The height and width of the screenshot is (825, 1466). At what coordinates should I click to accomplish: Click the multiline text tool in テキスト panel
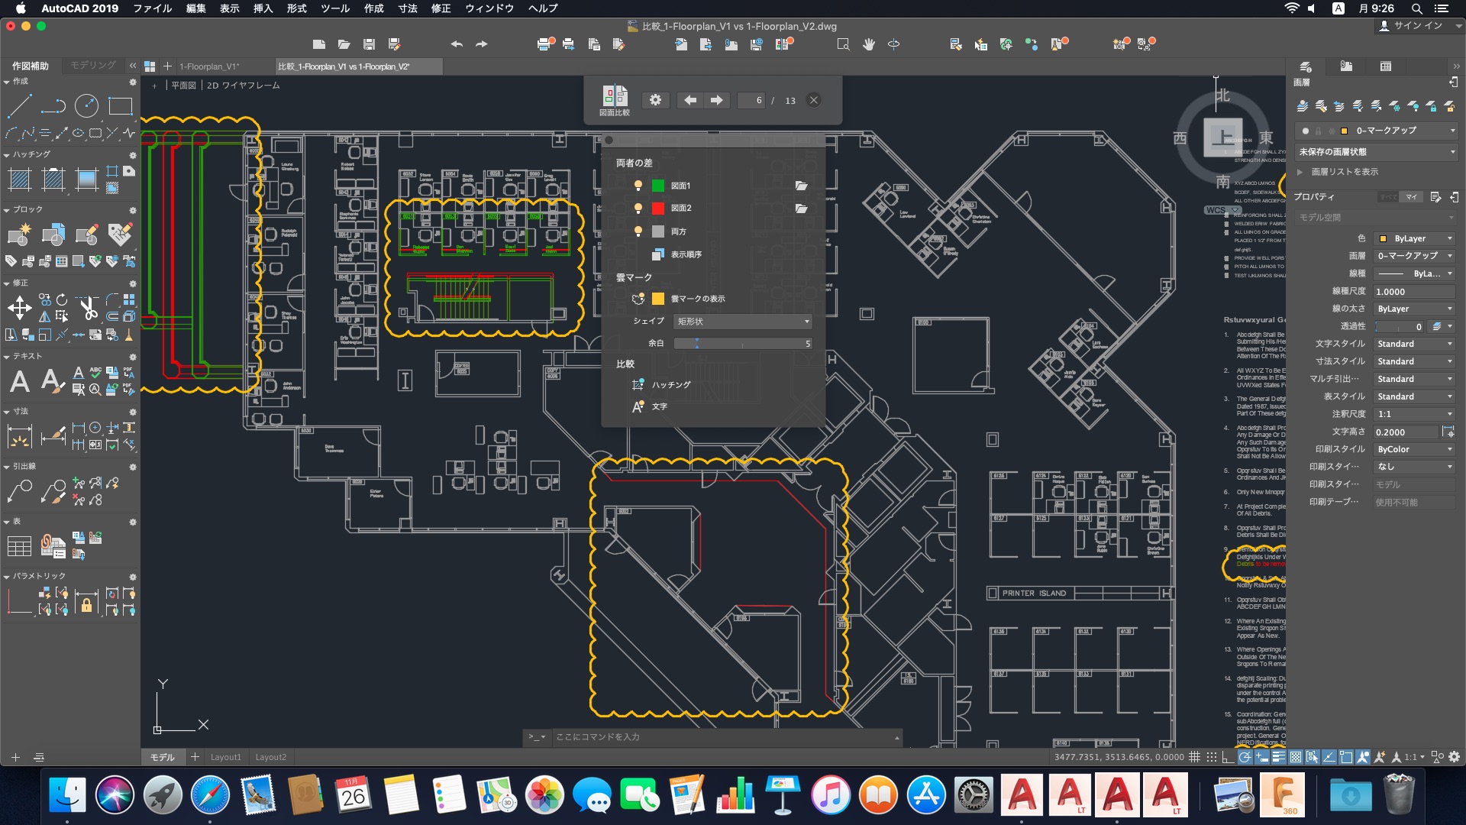(x=19, y=381)
